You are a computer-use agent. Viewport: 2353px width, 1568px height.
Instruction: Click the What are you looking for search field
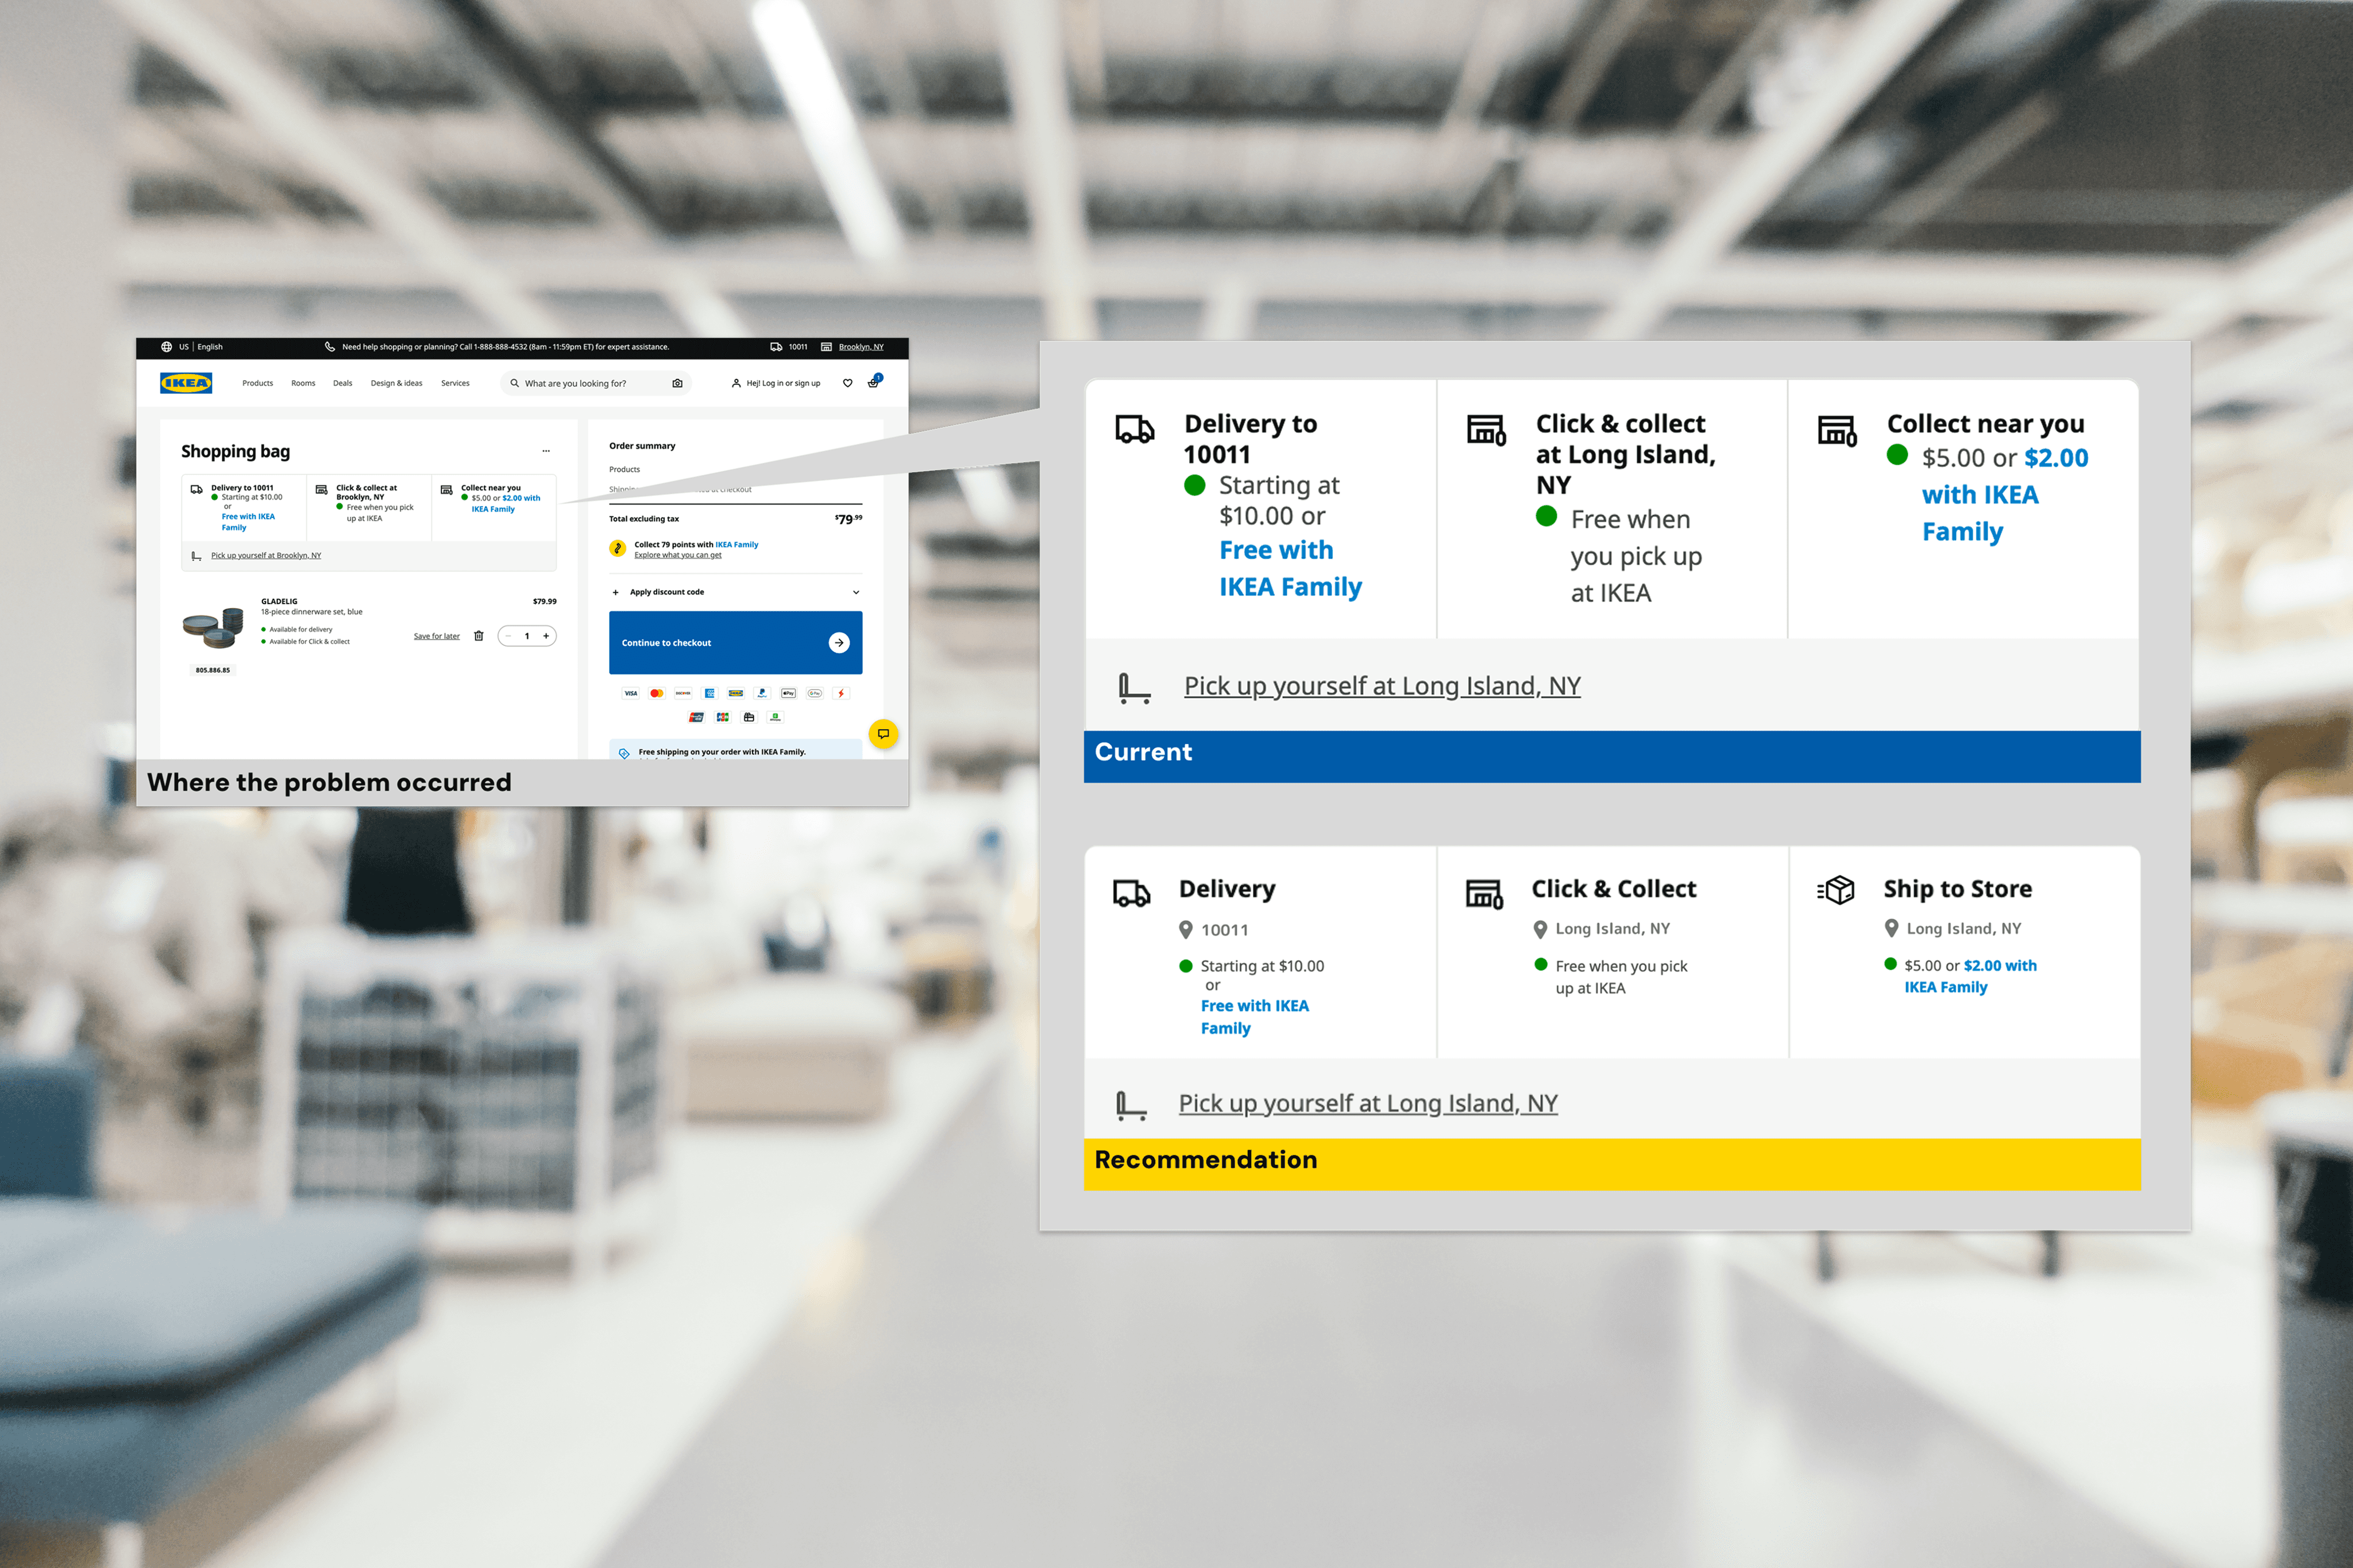click(x=576, y=383)
